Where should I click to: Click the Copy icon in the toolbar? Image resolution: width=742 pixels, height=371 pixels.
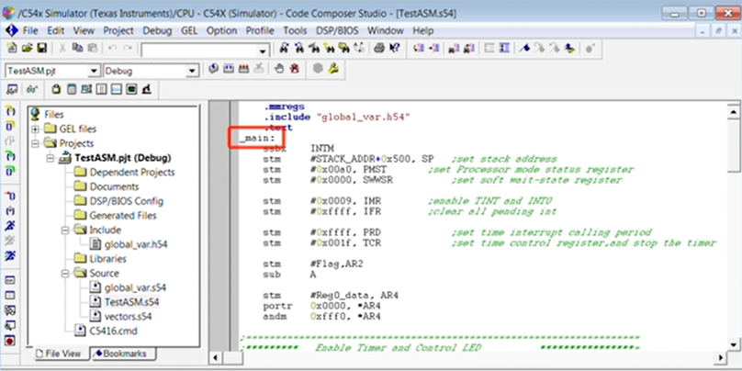[77, 49]
